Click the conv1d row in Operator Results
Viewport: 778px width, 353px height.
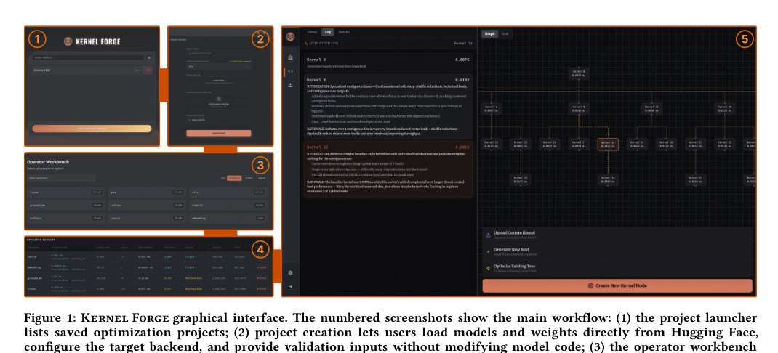coord(149,257)
